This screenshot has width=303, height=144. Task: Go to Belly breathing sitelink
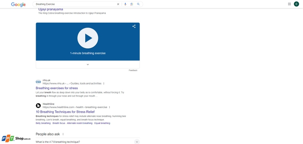click(x=43, y=123)
